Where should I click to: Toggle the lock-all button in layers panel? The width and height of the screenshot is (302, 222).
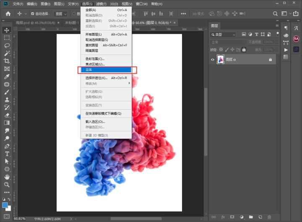tap(244, 49)
